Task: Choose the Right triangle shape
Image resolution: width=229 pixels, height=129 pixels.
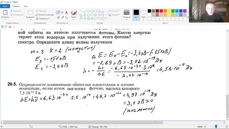Action: point(81,15)
